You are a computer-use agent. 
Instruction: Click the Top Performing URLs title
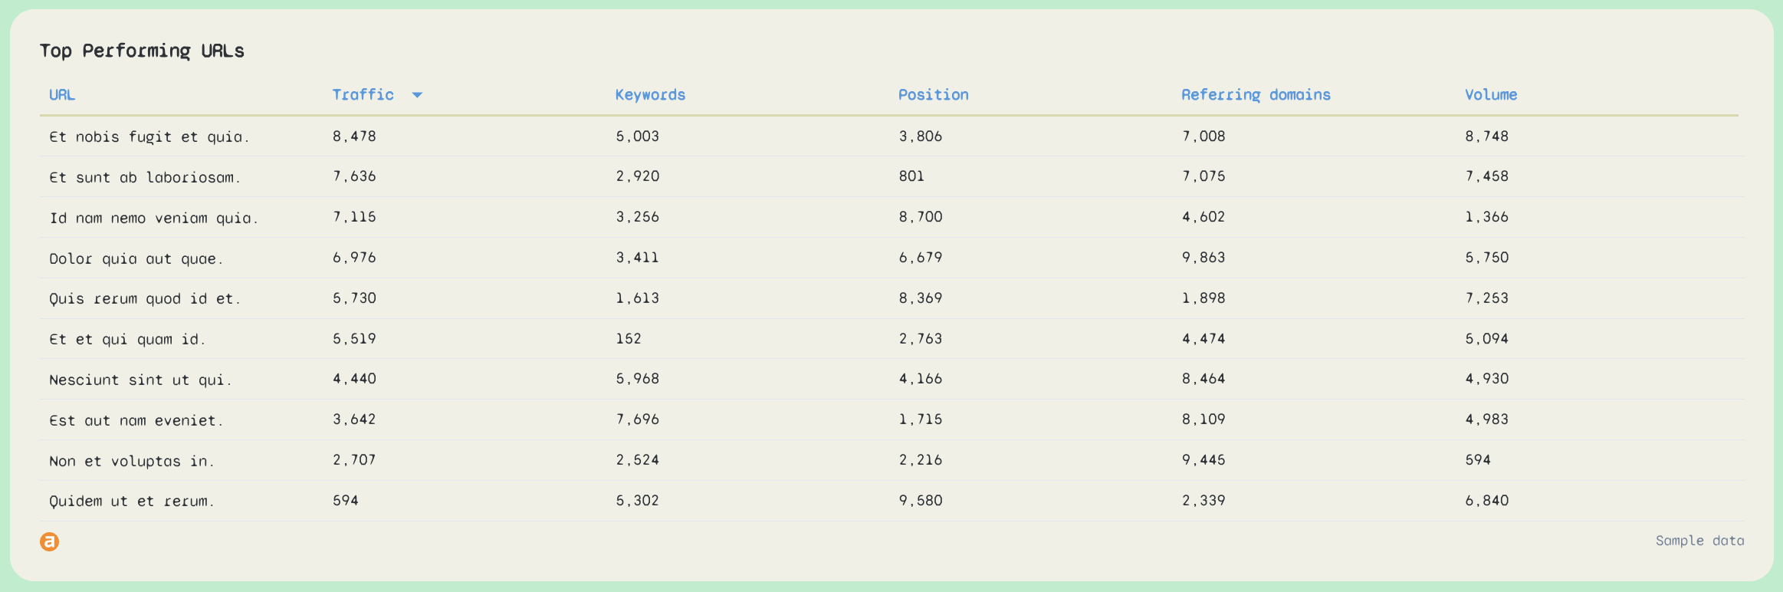tap(142, 51)
